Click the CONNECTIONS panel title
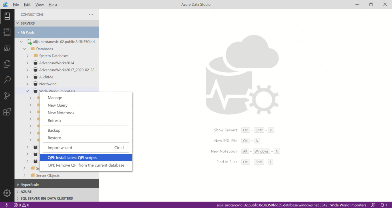The width and height of the screenshot is (392, 208). [x=32, y=15]
